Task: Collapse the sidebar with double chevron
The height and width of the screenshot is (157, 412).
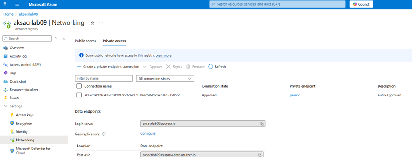Action: 63,39
